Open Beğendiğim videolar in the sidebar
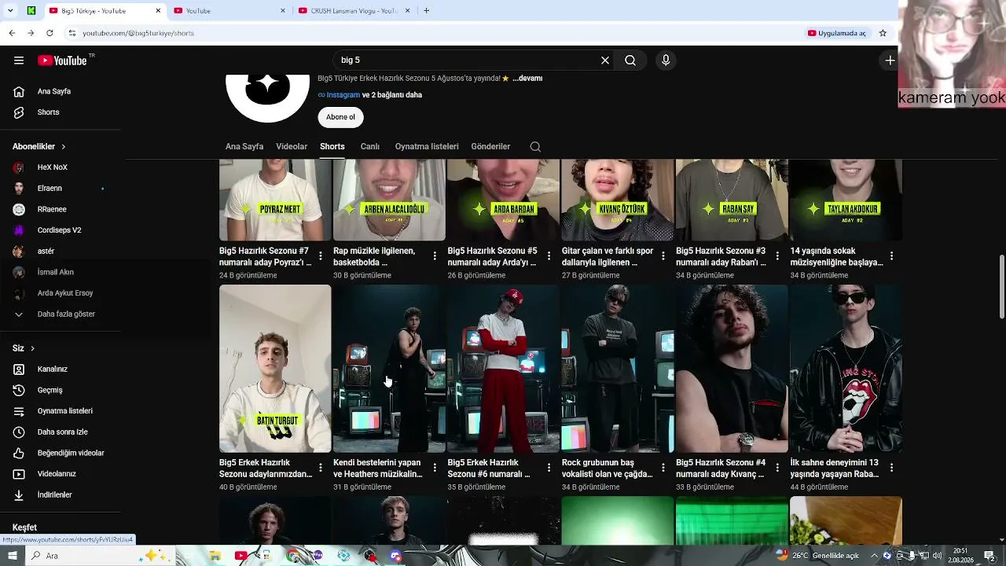This screenshot has height=566, width=1006. pos(71,454)
